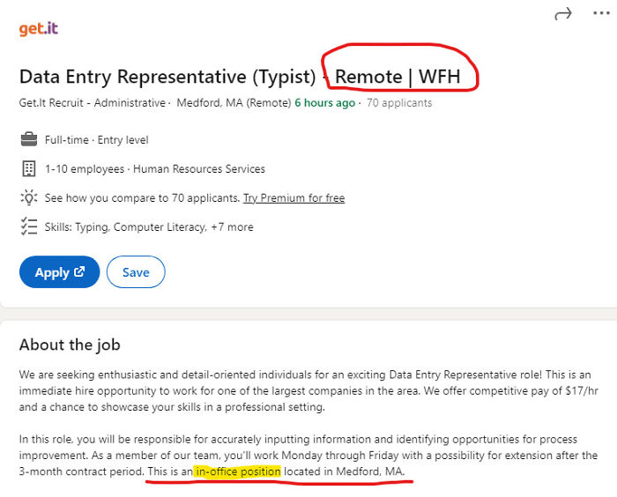Click the checklist icon beside Skills

[28, 226]
